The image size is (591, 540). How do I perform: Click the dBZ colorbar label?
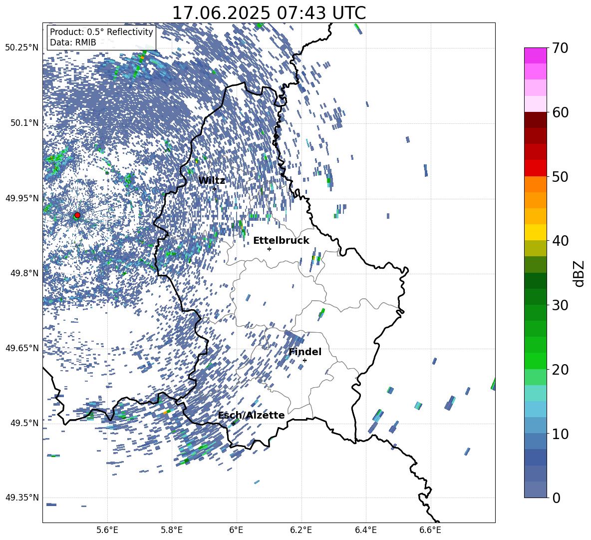580,273
